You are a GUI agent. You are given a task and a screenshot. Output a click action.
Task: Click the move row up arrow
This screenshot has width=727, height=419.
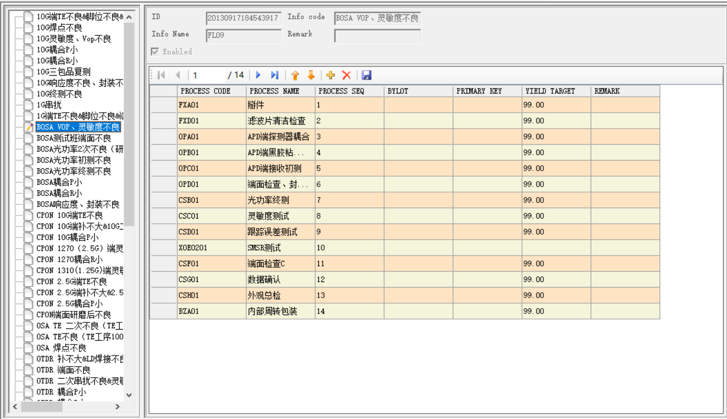[x=295, y=75]
